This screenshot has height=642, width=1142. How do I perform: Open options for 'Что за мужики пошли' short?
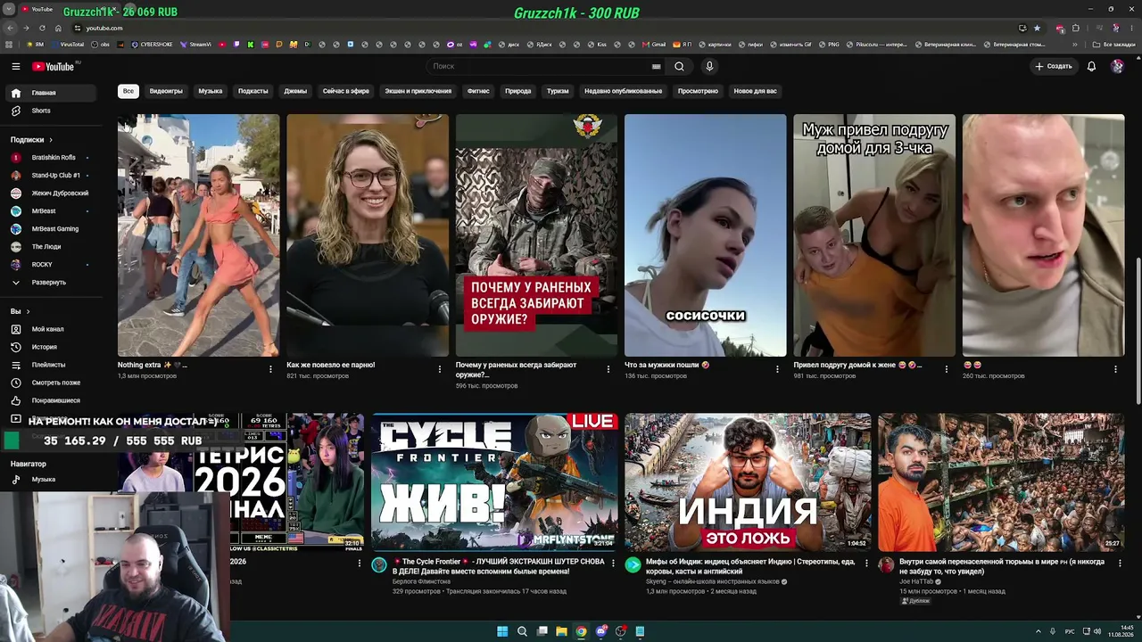778,369
